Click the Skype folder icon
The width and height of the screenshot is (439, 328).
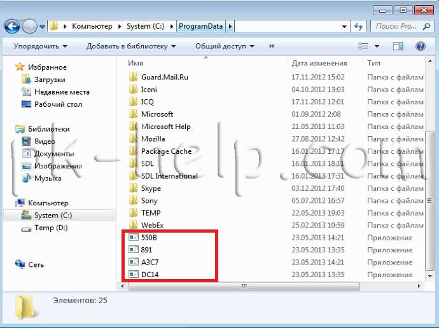[x=133, y=188]
